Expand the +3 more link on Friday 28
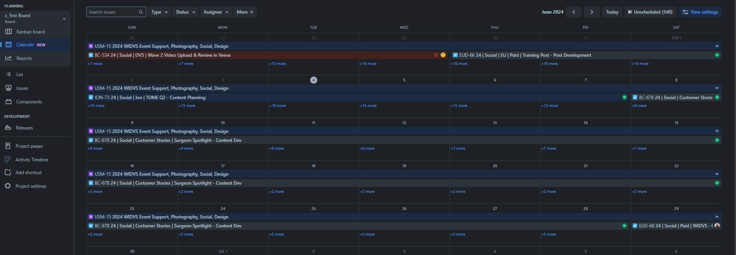The height and width of the screenshot is (255, 736). pyautogui.click(x=548, y=234)
